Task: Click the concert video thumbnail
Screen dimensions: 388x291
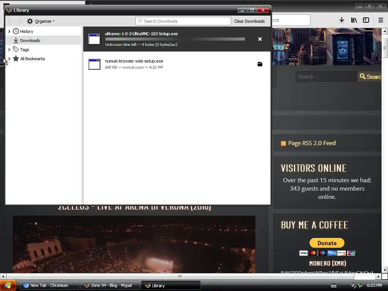Action: tap(134, 244)
